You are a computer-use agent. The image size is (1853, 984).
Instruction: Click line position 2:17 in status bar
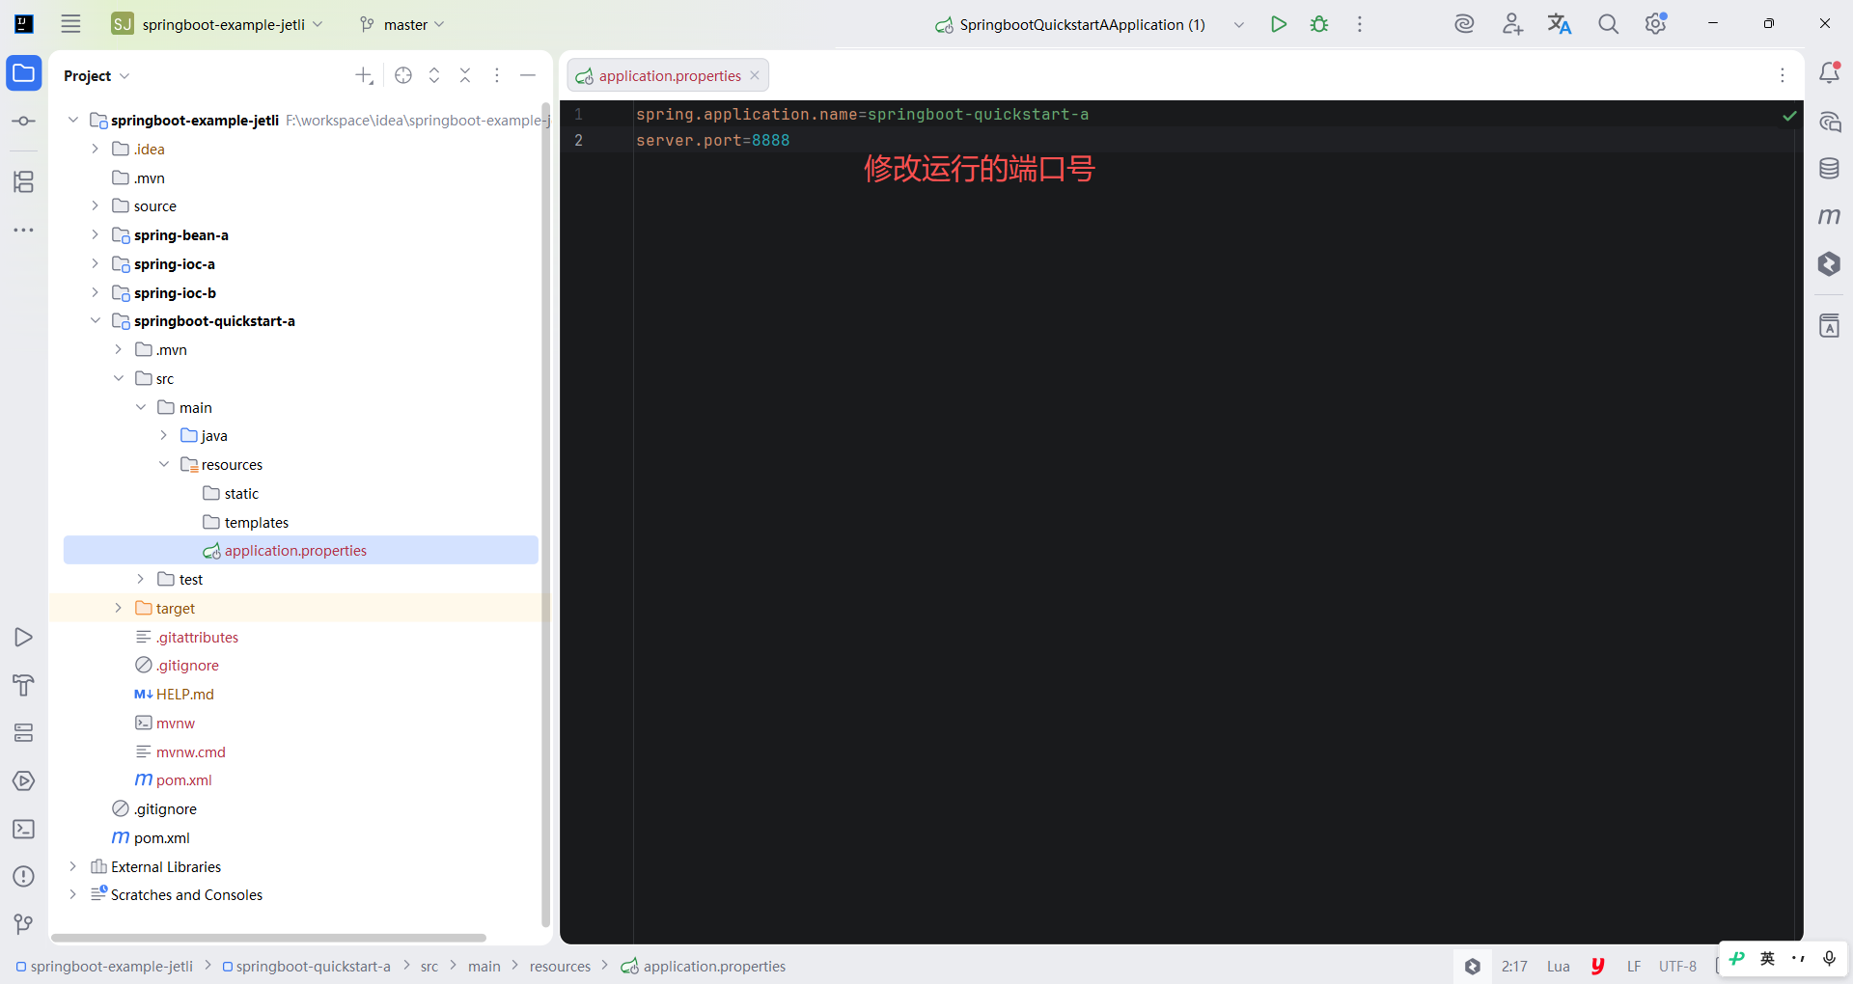tap(1514, 966)
